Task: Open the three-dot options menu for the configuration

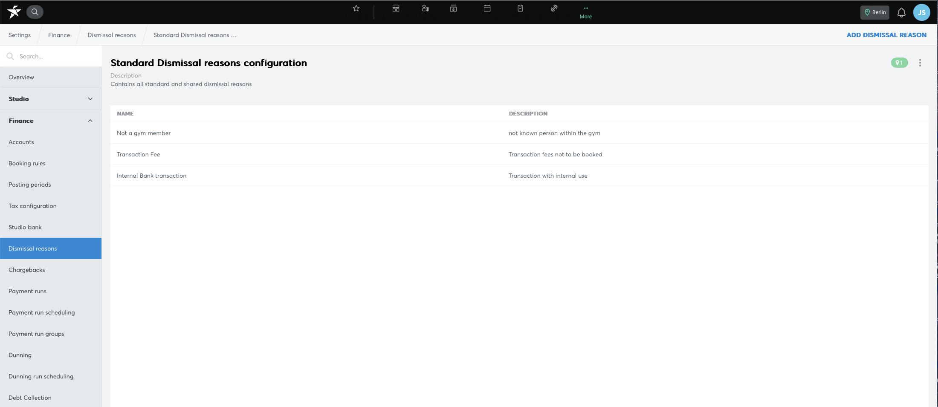Action: point(920,63)
